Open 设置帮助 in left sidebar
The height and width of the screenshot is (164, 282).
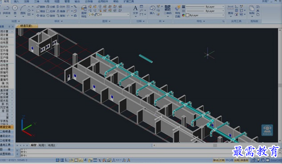coord(6,154)
